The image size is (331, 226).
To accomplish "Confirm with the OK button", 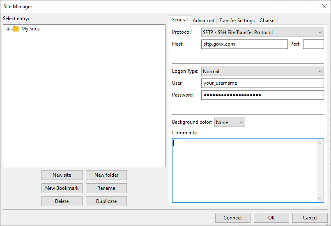I will tap(271, 218).
